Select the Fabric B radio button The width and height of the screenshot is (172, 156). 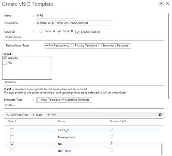pos(59,31)
